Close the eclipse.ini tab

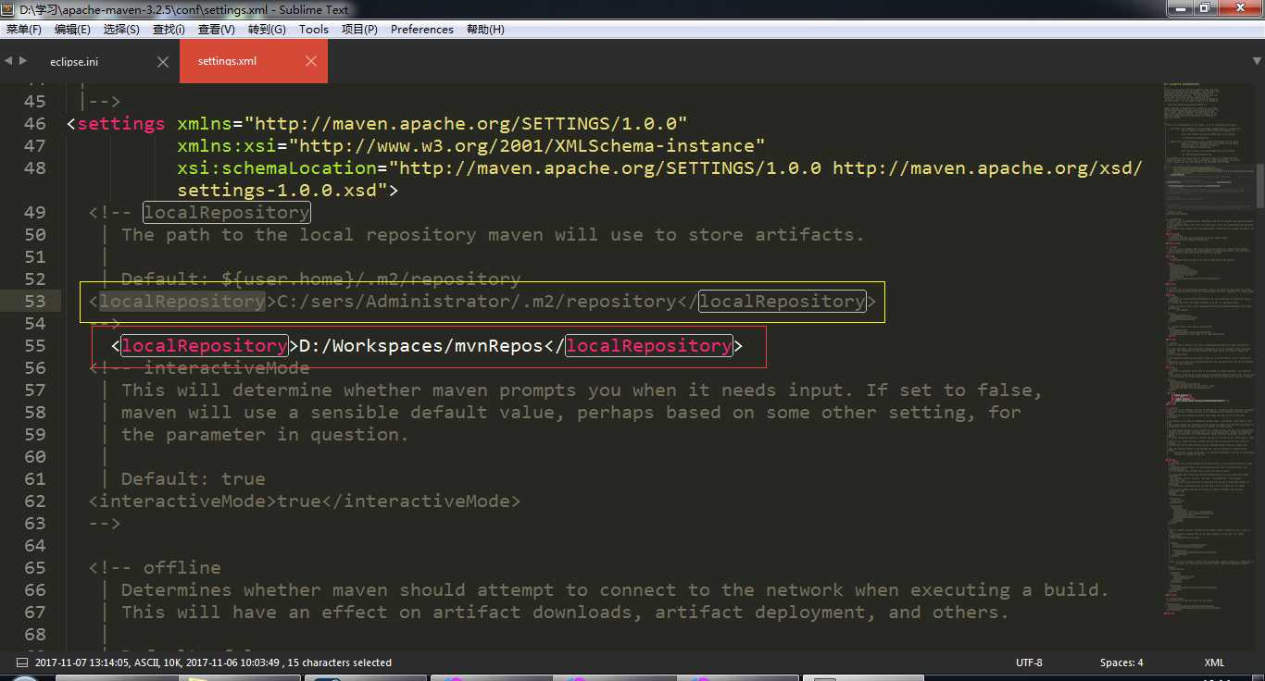(x=163, y=62)
